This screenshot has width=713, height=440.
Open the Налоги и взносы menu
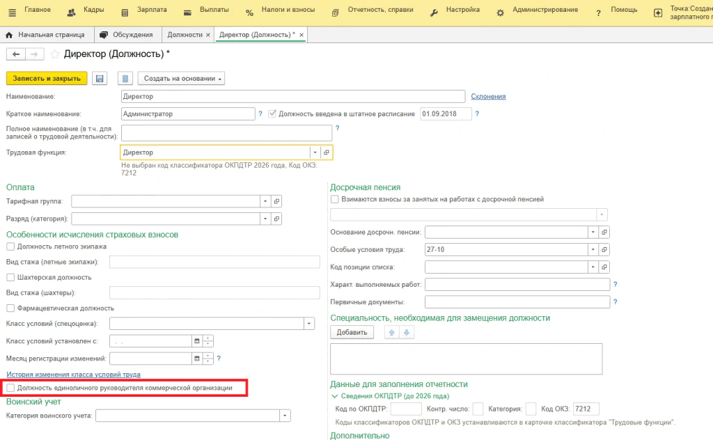[x=280, y=11]
